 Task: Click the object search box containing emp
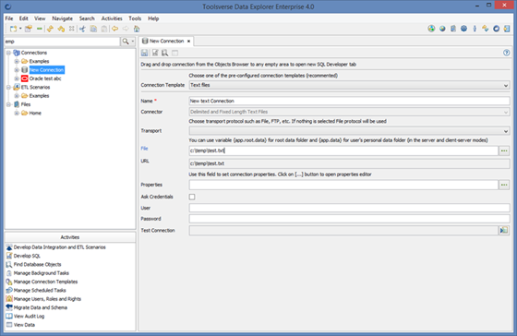pyautogui.click(x=62, y=42)
